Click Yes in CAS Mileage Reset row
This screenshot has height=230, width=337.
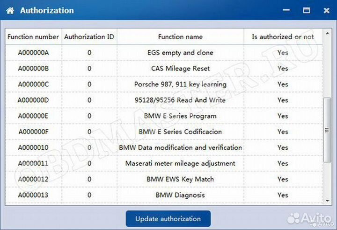point(283,69)
